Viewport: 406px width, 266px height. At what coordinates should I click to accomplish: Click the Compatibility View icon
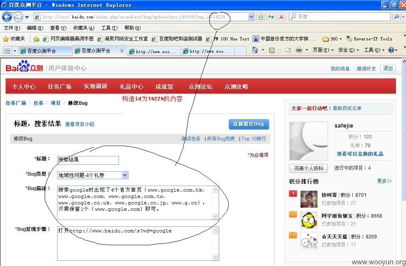pos(261,17)
